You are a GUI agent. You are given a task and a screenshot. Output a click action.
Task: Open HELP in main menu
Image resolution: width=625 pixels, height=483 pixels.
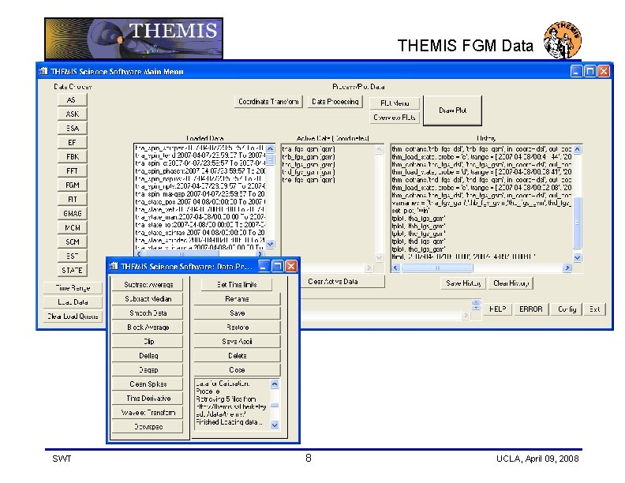(497, 309)
